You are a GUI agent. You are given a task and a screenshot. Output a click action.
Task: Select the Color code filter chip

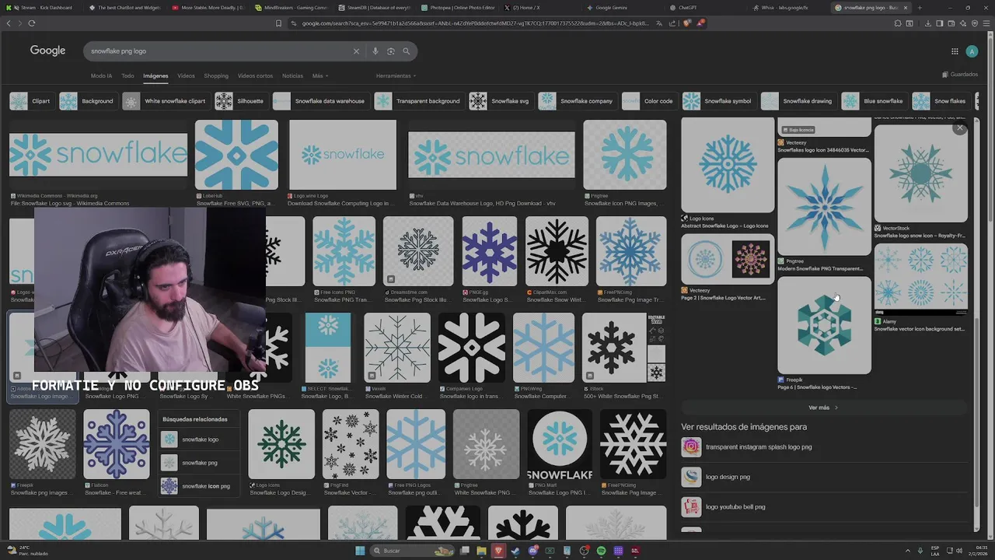[x=649, y=101]
